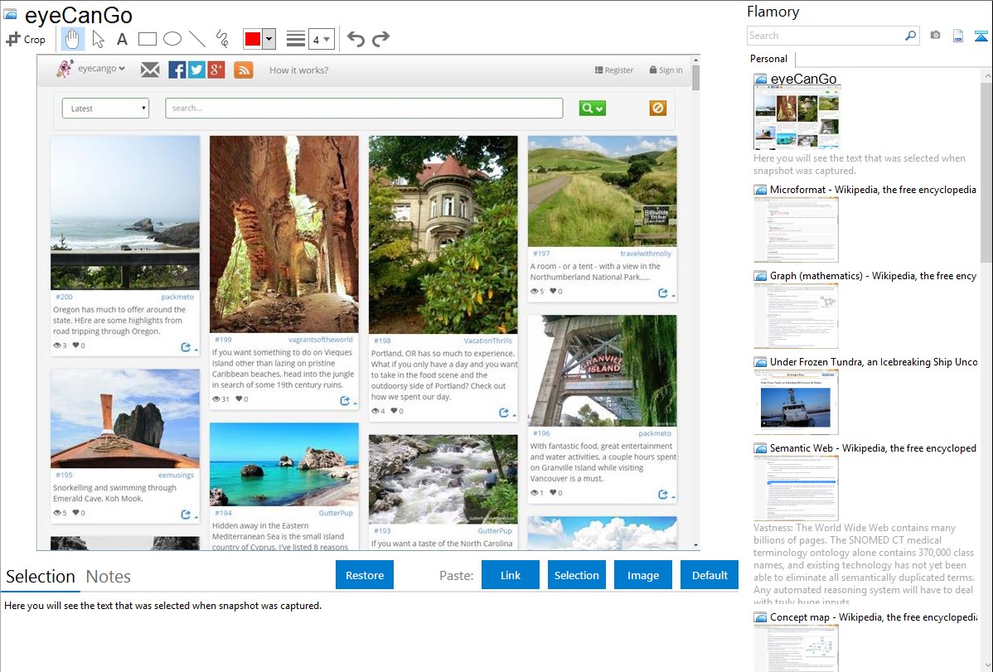The height and width of the screenshot is (672, 993).
Task: Click share icon on post #197
Action: [663, 293]
